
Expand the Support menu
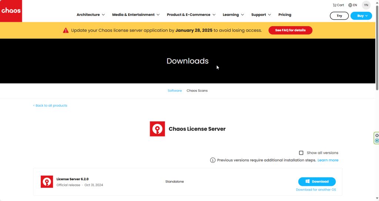click(261, 15)
